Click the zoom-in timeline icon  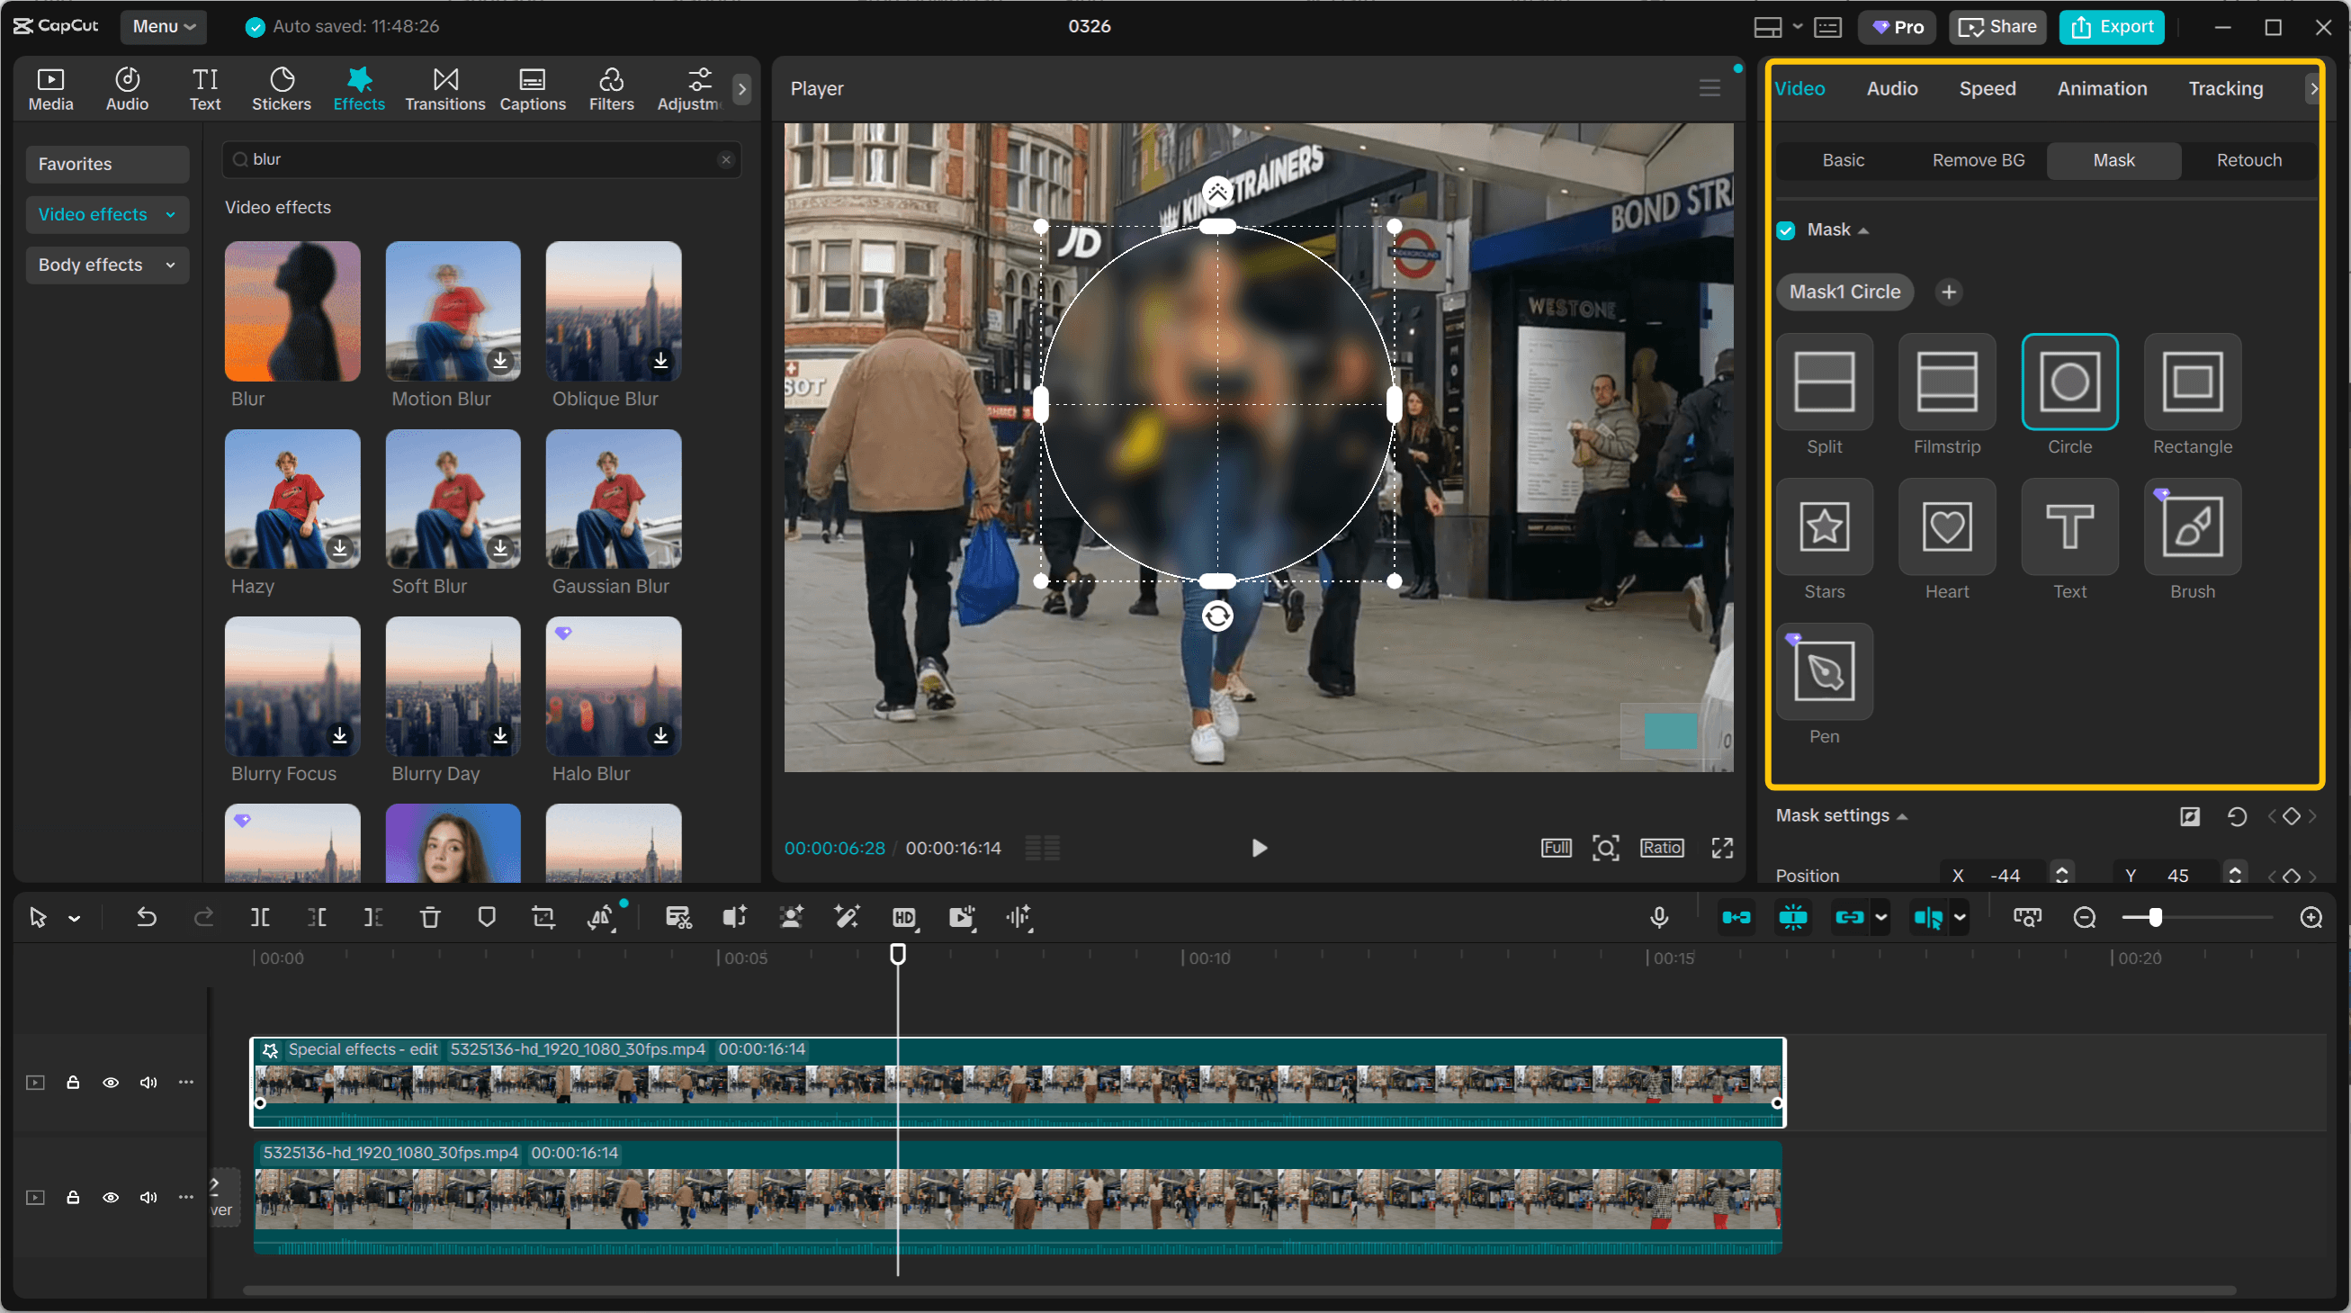[2310, 917]
